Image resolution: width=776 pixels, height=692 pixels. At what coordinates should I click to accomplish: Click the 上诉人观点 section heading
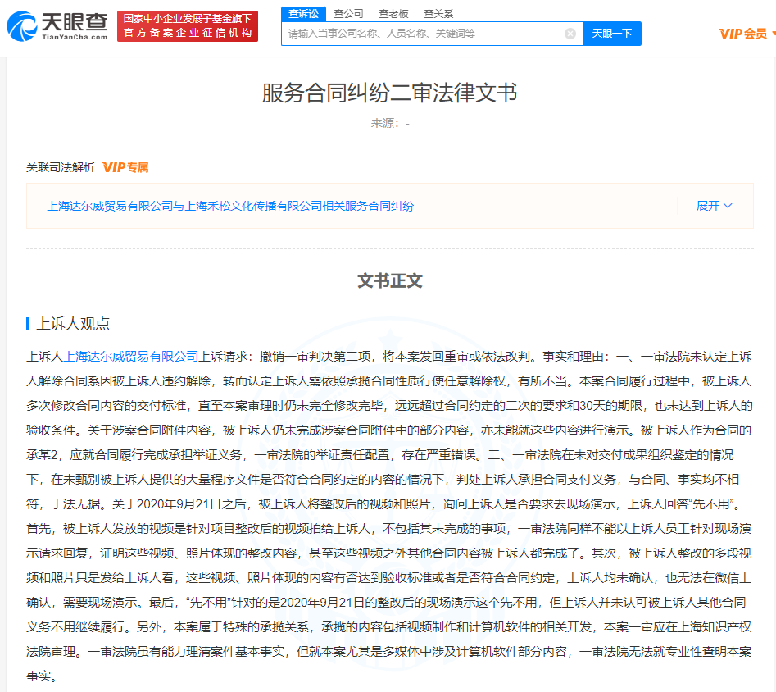click(73, 324)
